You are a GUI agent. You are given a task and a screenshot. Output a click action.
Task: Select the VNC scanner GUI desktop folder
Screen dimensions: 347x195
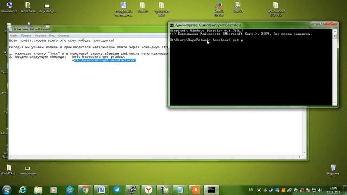pyautogui.click(x=276, y=9)
